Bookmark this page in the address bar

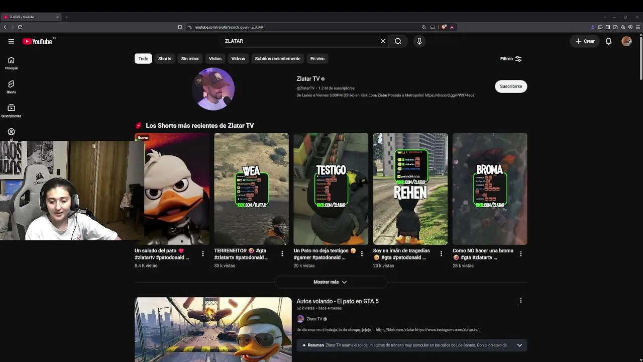pyautogui.click(x=180, y=27)
